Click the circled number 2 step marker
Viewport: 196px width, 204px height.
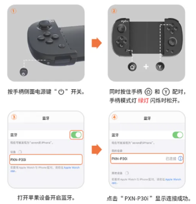[114, 11]
